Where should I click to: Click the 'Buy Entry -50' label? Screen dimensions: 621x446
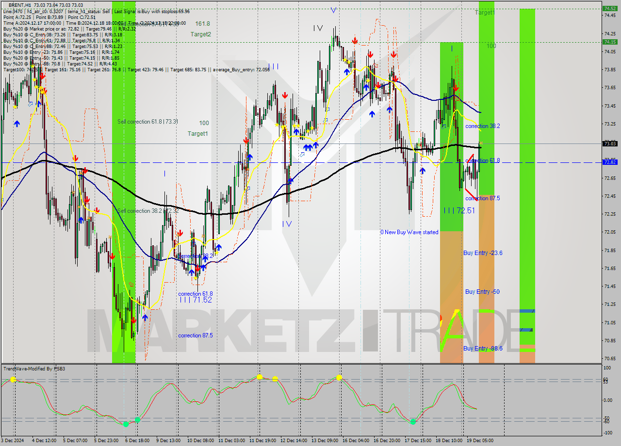click(x=482, y=292)
